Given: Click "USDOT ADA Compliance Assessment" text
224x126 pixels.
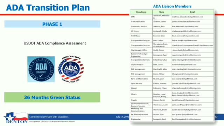Looking at the screenshot, I should tap(55, 43).
